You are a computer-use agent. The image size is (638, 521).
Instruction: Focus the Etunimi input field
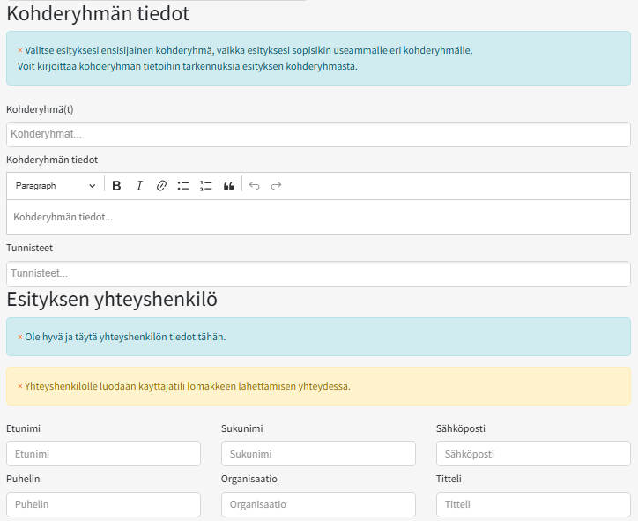click(103, 454)
